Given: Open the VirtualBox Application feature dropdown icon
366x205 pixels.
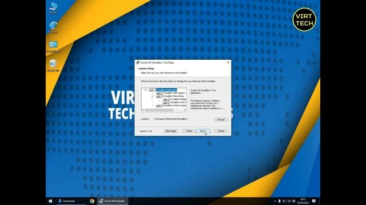Looking at the screenshot, I should click(x=152, y=90).
